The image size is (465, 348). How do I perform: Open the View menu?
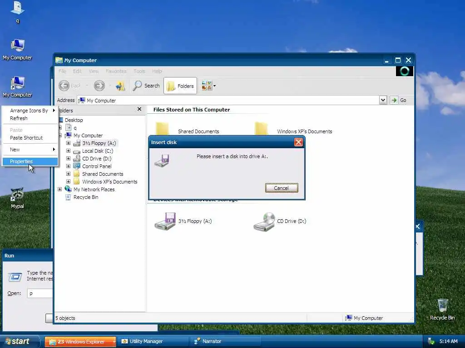pos(94,71)
